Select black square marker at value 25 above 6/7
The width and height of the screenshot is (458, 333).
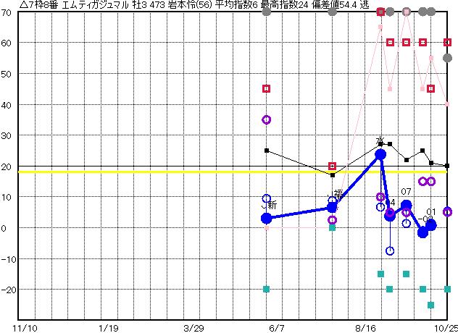[266, 151]
